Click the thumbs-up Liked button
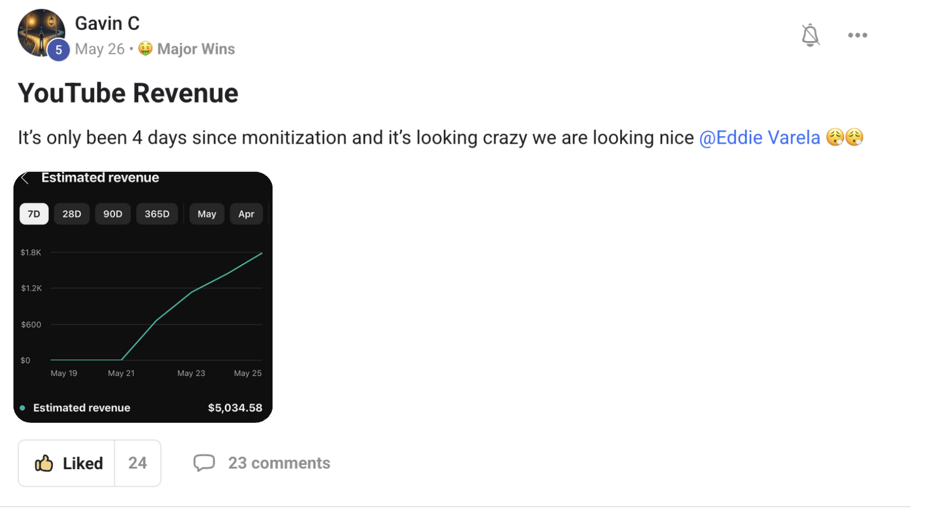The height and width of the screenshot is (509, 933). click(67, 463)
